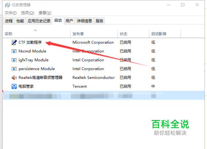Open the 选项(O) menu
Screen dimensions: 207x149
pyautogui.click(x=27, y=13)
